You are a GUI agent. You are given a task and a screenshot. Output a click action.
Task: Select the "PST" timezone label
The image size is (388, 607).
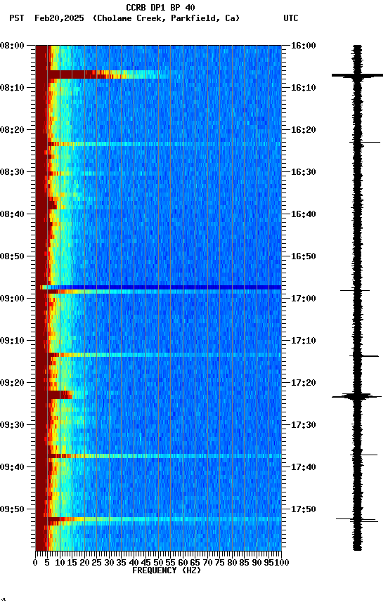coord(17,18)
